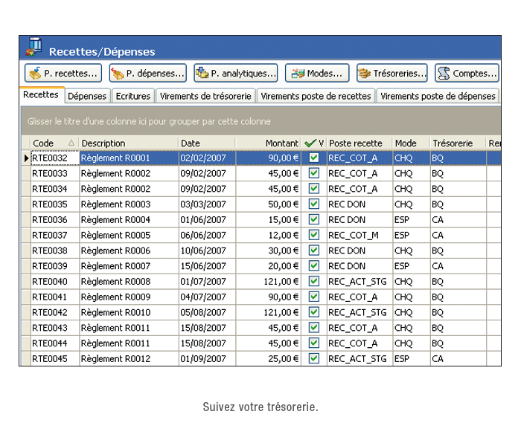521x446 pixels.
Task: Toggle the validated checkbox for RTE0032
Action: (314, 158)
